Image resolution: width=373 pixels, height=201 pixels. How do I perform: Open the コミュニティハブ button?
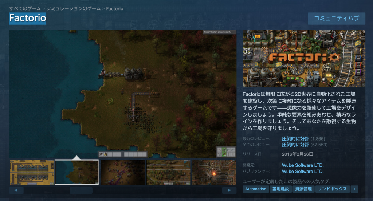[x=336, y=19]
